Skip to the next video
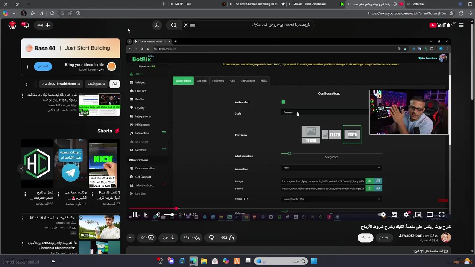Viewport: 475px width, 267px height. [x=146, y=214]
